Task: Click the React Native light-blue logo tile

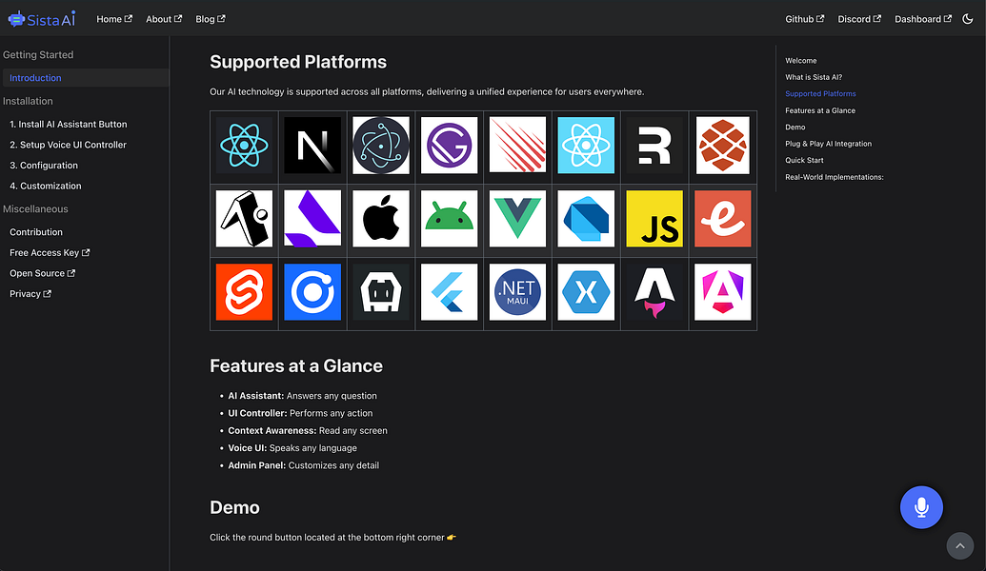Action: pyautogui.click(x=586, y=145)
